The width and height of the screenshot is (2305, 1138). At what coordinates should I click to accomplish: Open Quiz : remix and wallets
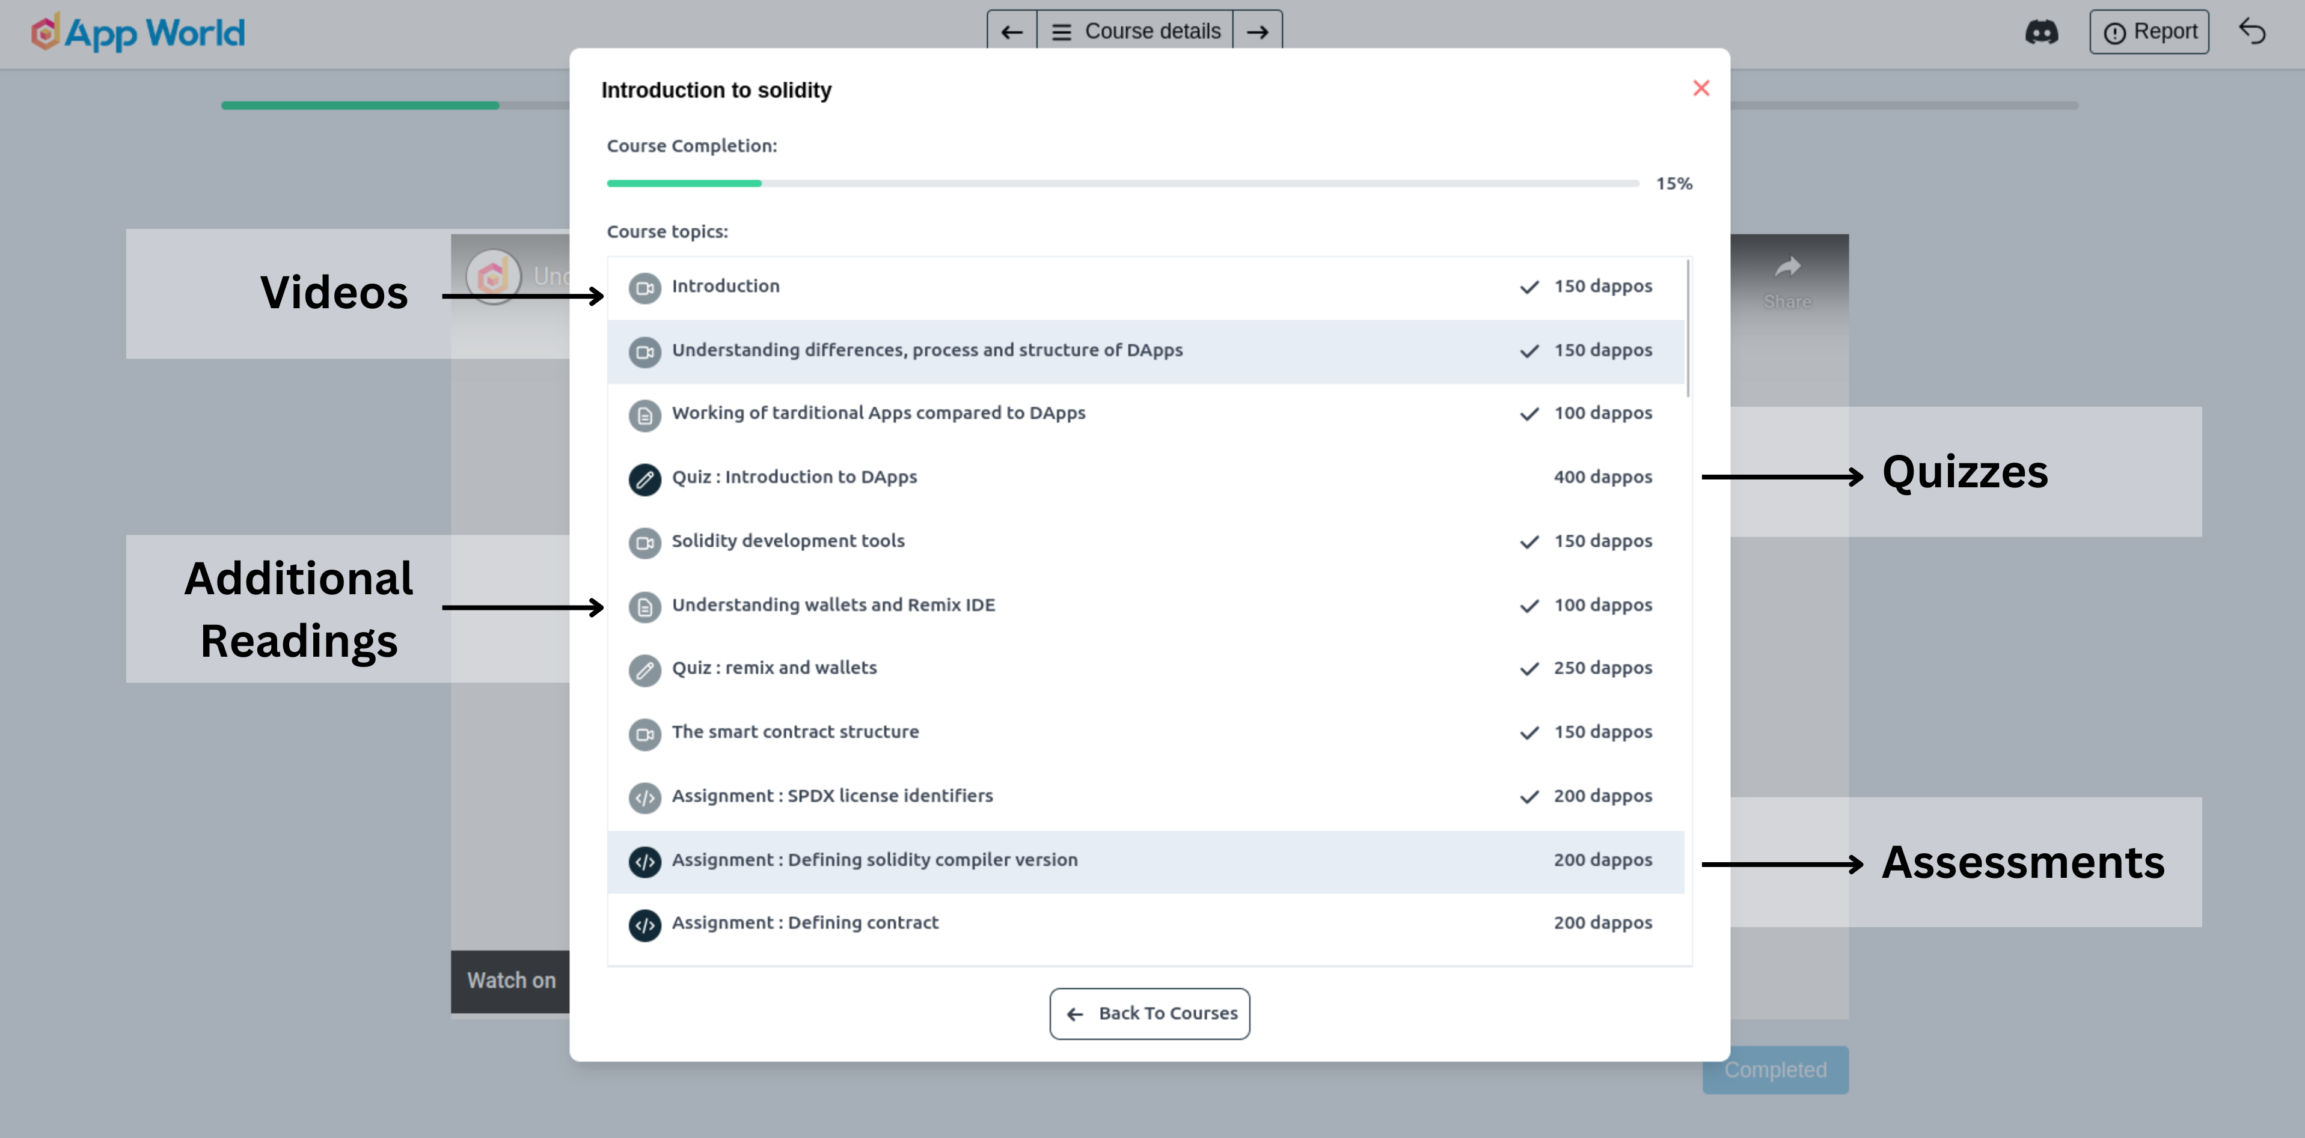(1145, 669)
